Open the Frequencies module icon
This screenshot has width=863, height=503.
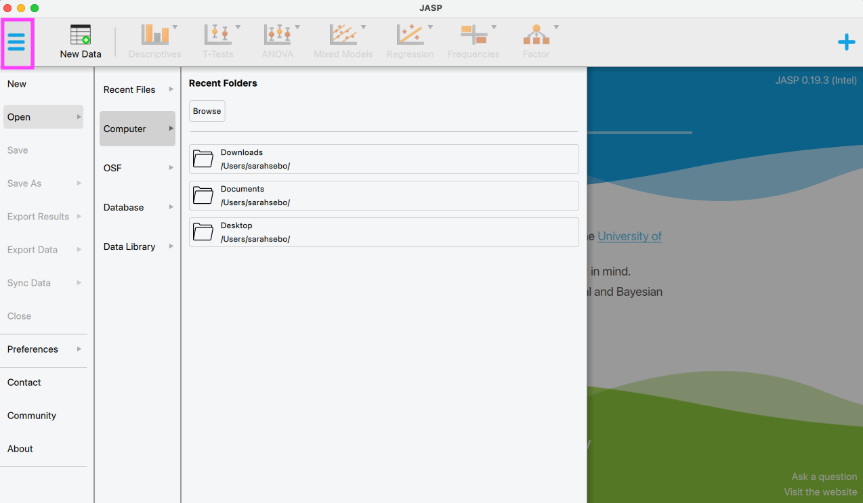(x=473, y=36)
